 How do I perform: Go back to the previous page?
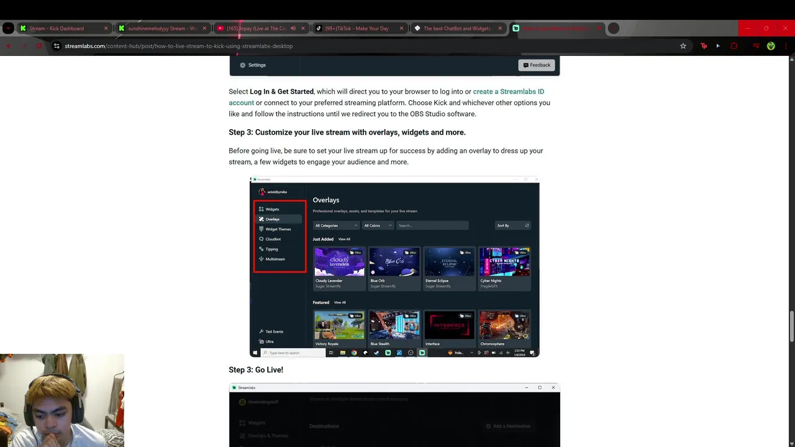click(9, 46)
